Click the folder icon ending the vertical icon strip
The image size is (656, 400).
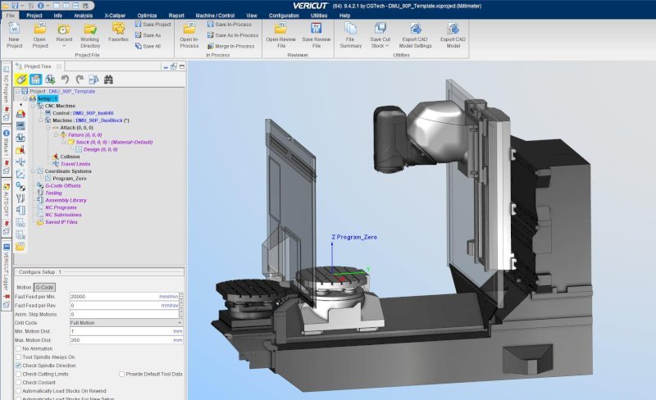point(20,247)
